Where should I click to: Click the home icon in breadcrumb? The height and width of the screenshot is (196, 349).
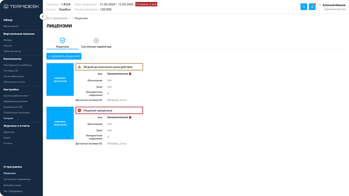48,18
